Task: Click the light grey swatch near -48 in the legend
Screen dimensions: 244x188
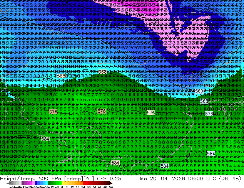Action: 17,183
